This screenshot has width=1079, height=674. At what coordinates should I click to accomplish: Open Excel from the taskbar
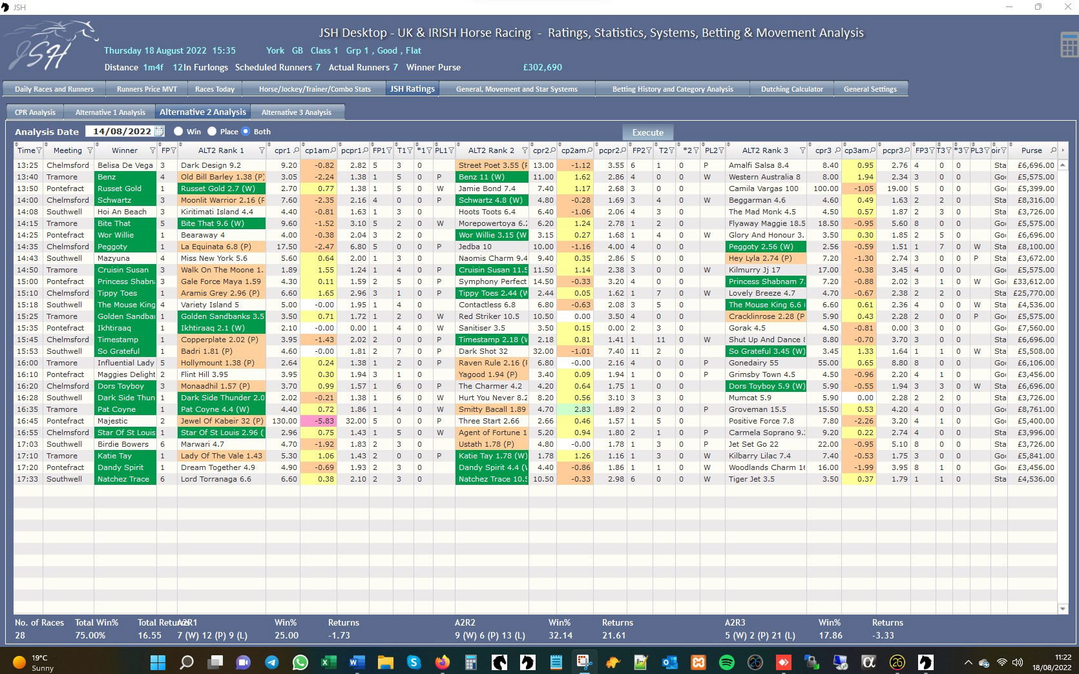[328, 662]
